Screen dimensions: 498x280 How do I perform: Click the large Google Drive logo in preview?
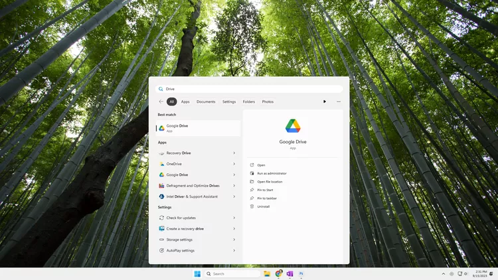pyautogui.click(x=293, y=125)
